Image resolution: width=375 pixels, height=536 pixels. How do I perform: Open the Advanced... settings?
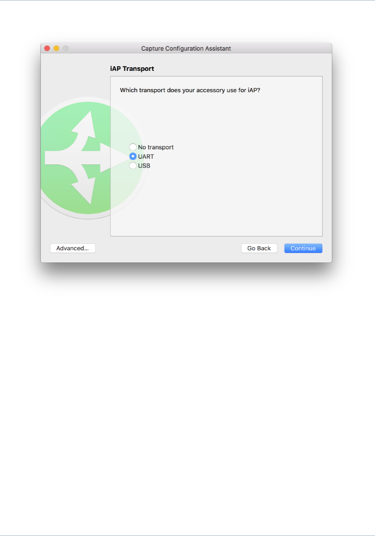coord(73,248)
